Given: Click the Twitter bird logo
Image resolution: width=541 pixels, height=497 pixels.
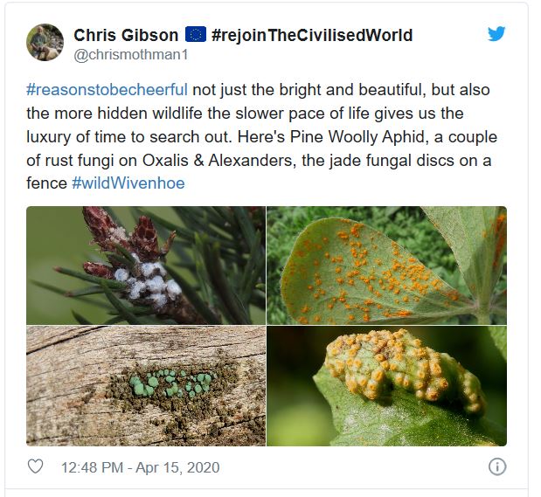Looking at the screenshot, I should pos(496,34).
